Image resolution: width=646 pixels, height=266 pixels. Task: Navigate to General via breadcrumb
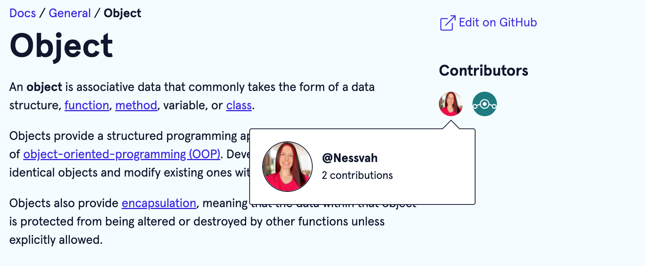click(70, 13)
